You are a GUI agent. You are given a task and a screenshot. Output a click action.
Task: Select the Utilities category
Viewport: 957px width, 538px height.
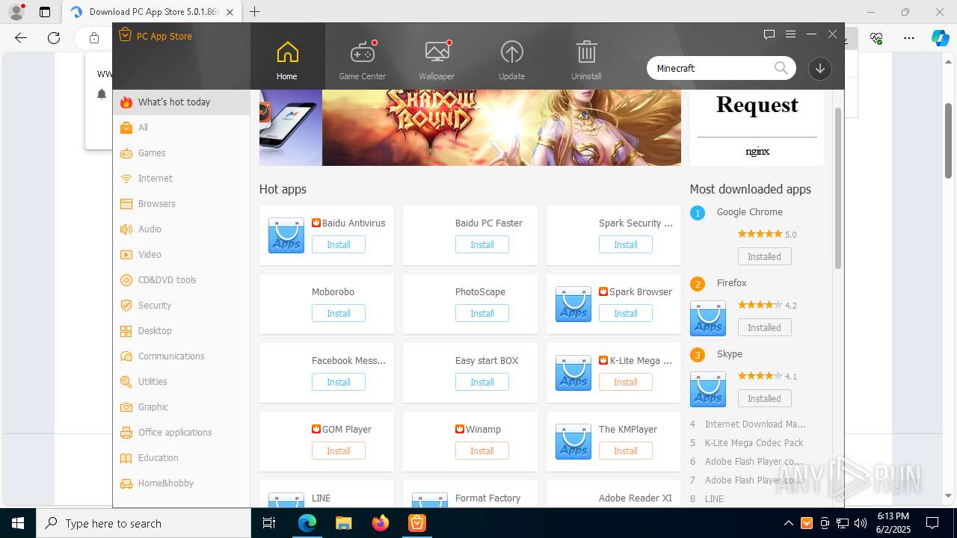pyautogui.click(x=182, y=382)
